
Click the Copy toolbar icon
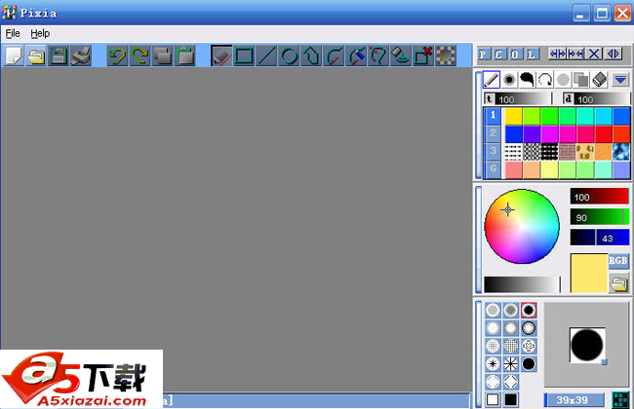(162, 56)
